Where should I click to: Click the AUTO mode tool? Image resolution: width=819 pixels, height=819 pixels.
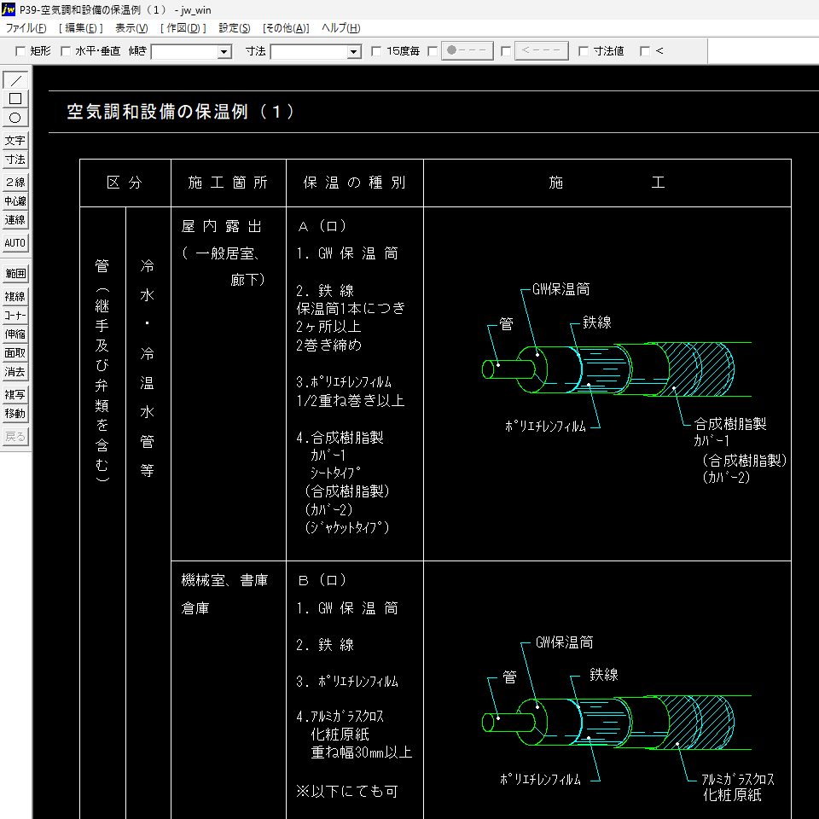coord(15,243)
